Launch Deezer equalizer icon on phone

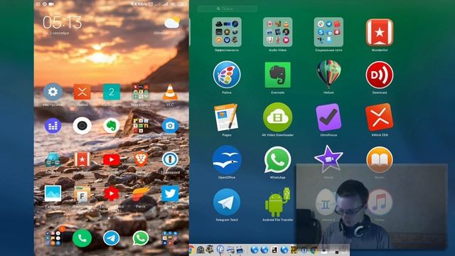click(x=53, y=126)
